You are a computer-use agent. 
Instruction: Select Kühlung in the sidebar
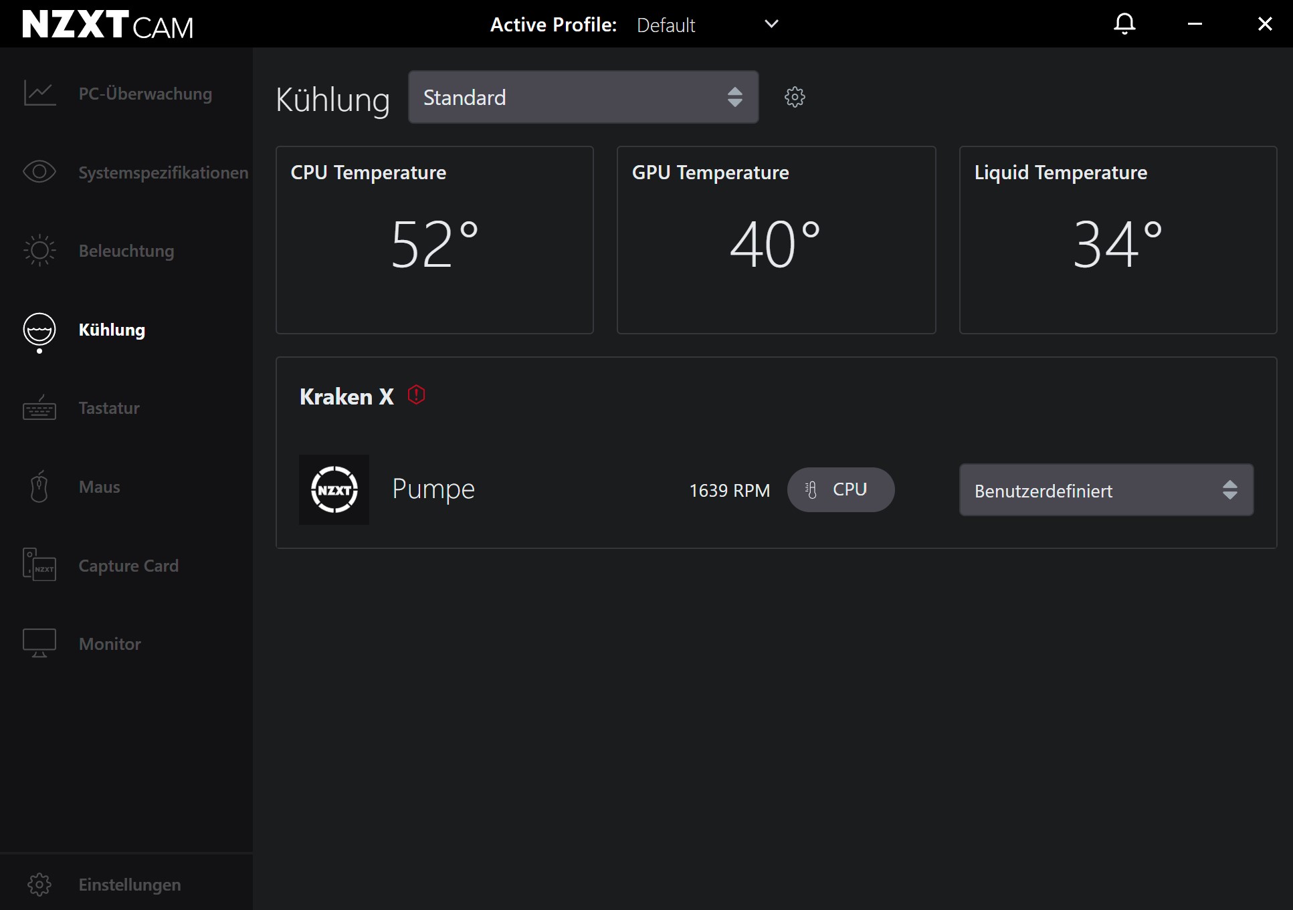pos(111,330)
